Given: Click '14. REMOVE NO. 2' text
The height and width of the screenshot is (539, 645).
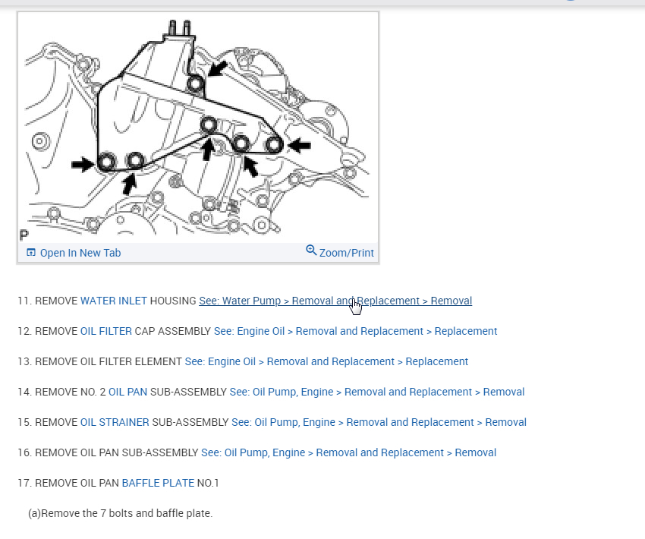Looking at the screenshot, I should (61, 392).
